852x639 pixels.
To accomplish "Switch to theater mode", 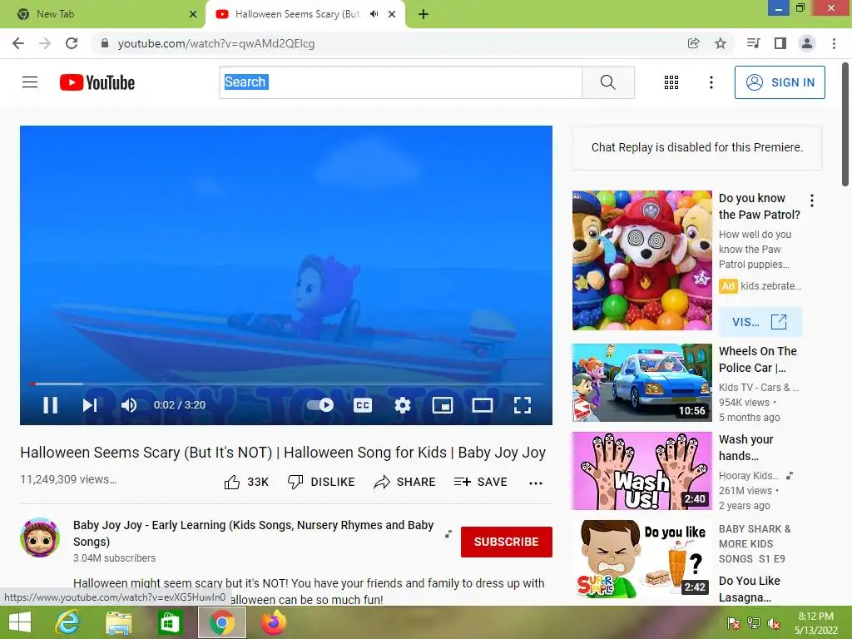I will 482,405.
